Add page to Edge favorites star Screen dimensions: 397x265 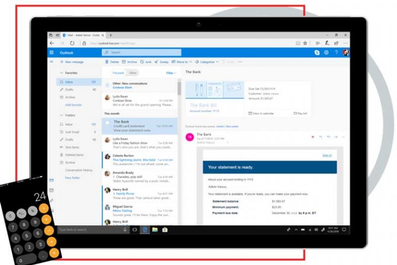(306, 43)
